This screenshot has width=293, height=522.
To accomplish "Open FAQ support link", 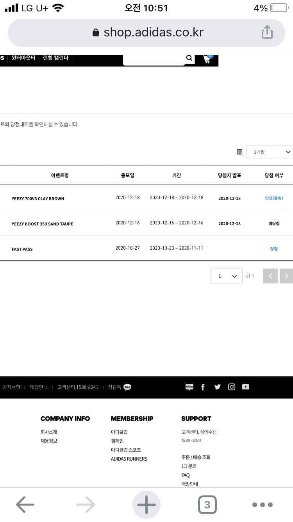I will pos(185,475).
